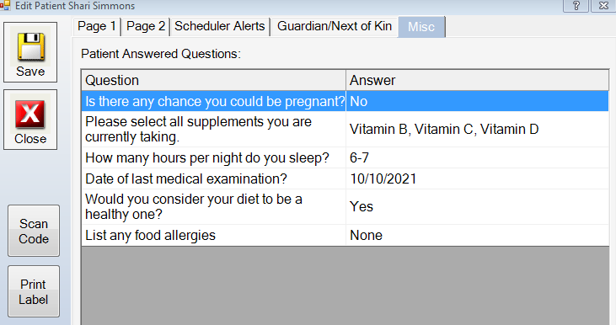Click the help question mark button
Viewport: 616px width, 325px height.
576,6
